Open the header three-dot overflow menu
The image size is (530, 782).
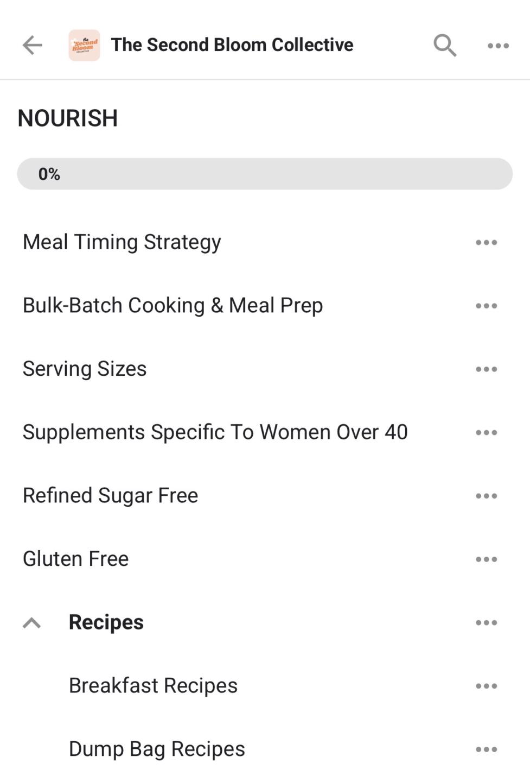(x=497, y=46)
